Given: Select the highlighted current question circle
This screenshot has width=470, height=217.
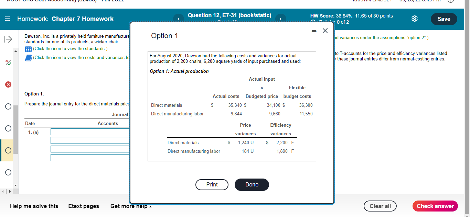Looking at the screenshot, I should 8,150.
